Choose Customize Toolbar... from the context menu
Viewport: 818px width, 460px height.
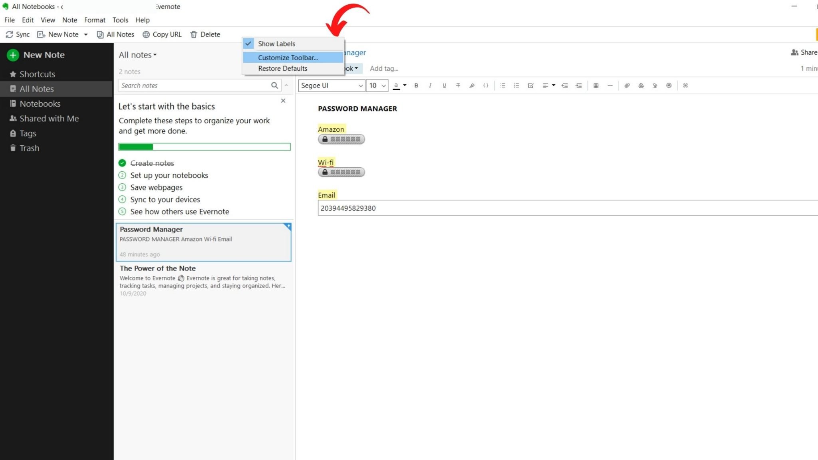(x=293, y=57)
